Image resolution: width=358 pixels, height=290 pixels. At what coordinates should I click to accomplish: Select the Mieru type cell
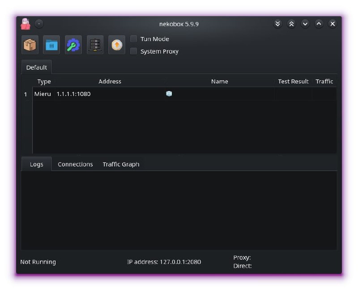coord(43,94)
